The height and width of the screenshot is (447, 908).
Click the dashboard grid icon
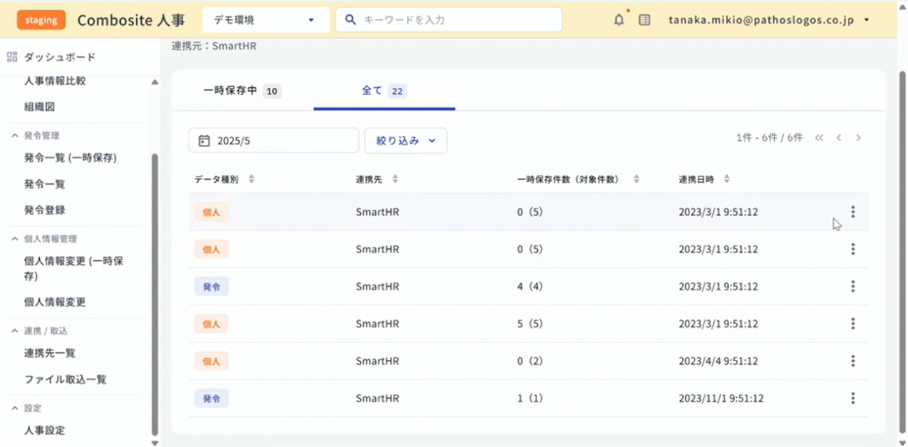(x=11, y=57)
